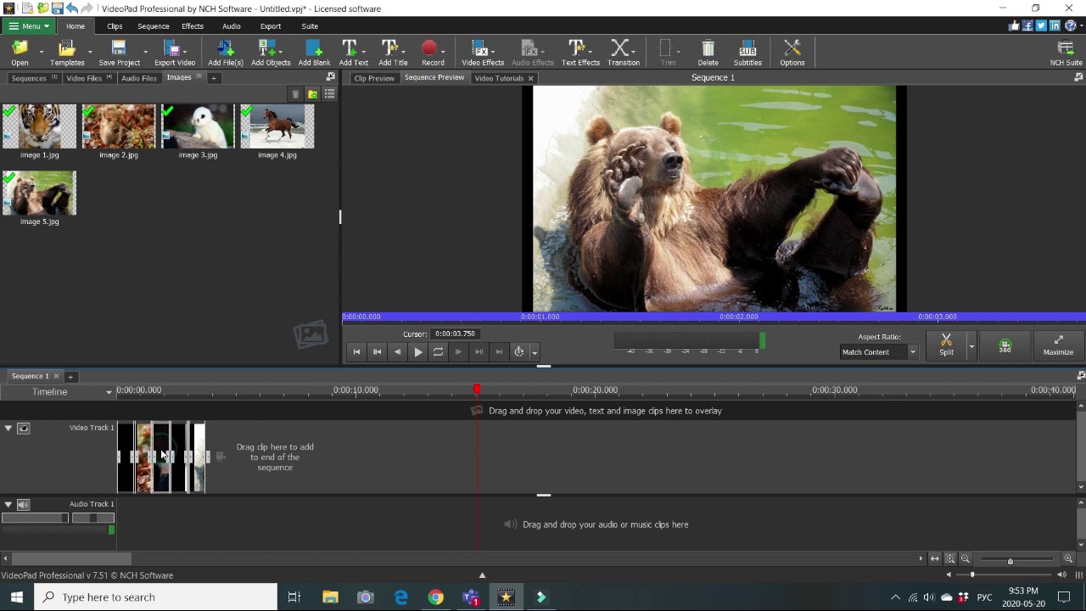
Task: Zoom in the timeline with the plus magnifier
Action: tap(1068, 558)
